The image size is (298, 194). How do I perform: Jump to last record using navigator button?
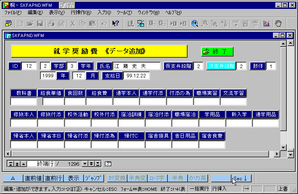[98, 164]
